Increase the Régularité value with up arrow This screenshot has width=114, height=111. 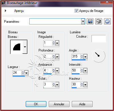click(54, 42)
